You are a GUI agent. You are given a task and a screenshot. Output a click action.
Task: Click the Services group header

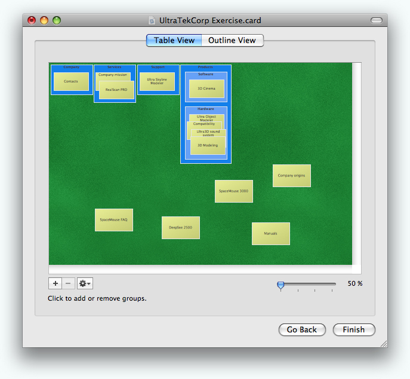115,67
